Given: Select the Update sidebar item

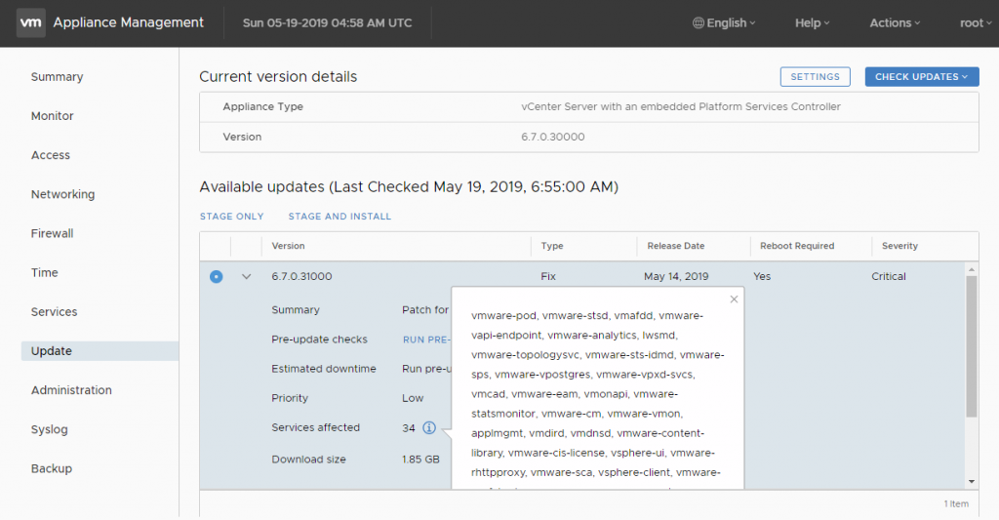Looking at the screenshot, I should point(100,351).
